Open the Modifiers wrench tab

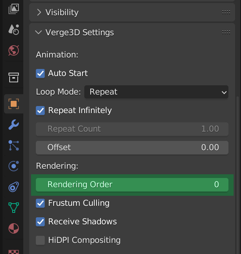(x=14, y=125)
